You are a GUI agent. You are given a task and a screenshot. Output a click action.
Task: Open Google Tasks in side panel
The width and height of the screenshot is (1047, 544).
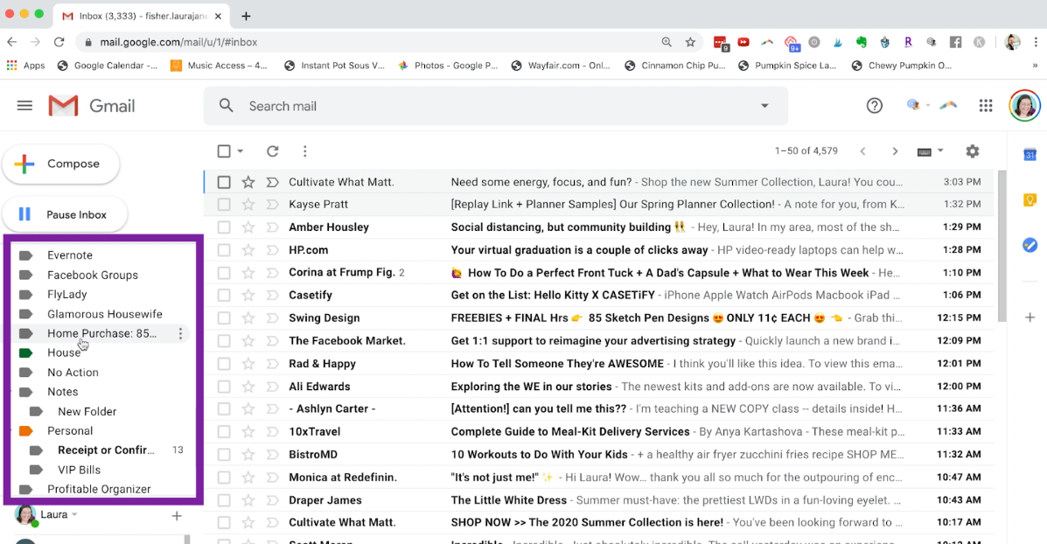point(1030,245)
